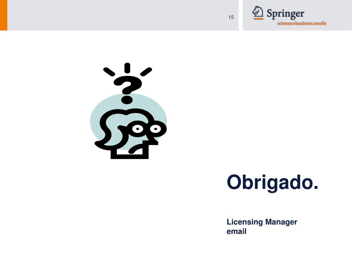Click 'science+business media' tagline
The width and height of the screenshot is (352, 264).
[x=302, y=23]
